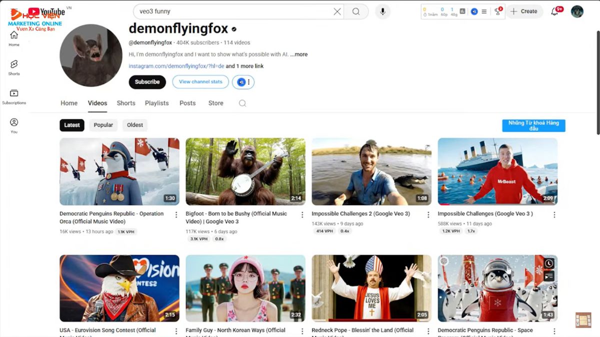
Task: Open options for USA Eurovision Song Contest video
Action: click(176, 332)
